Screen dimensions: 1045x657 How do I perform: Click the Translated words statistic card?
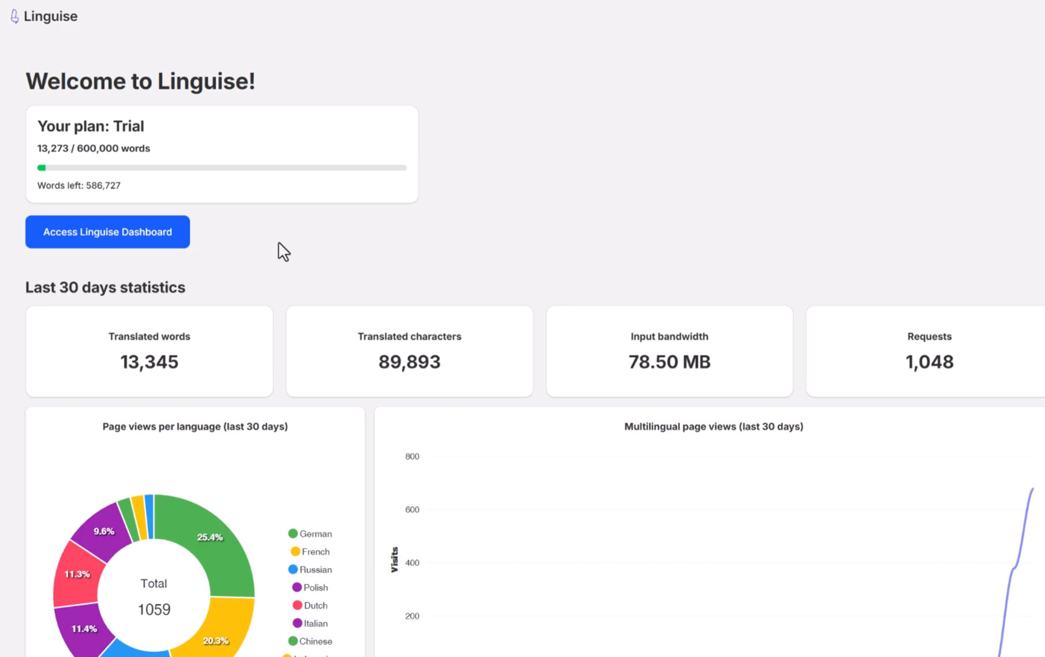(149, 351)
